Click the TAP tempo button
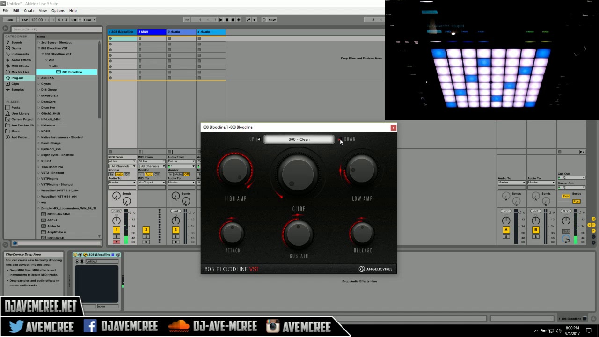The height and width of the screenshot is (337, 599). click(x=25, y=20)
